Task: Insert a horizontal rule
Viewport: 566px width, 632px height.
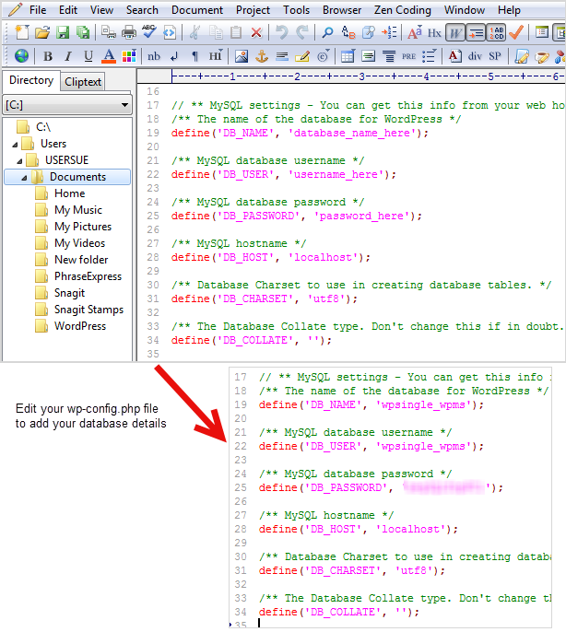Action: tap(281, 56)
